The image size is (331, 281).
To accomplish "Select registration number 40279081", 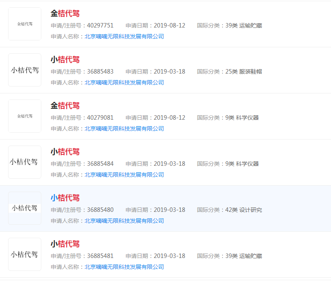I will [100, 118].
